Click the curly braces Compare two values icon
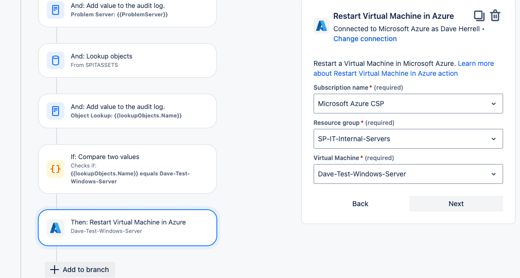The image size is (520, 278). [x=56, y=169]
